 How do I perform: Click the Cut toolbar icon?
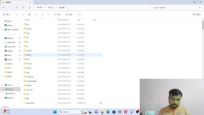17,14
